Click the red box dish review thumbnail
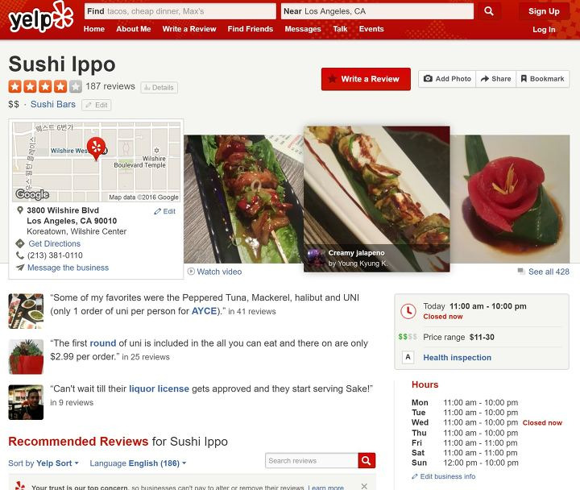Viewport: 580px width, 490px height. [26, 357]
